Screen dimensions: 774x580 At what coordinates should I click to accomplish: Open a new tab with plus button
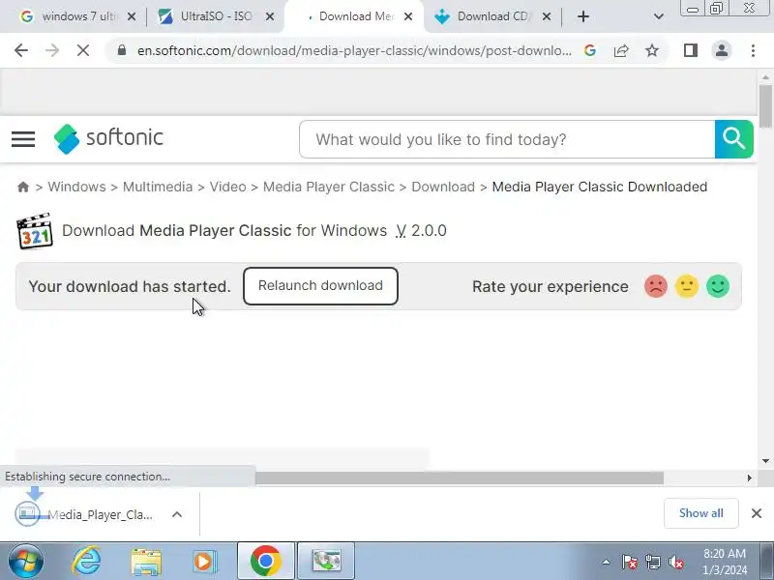[x=583, y=16]
